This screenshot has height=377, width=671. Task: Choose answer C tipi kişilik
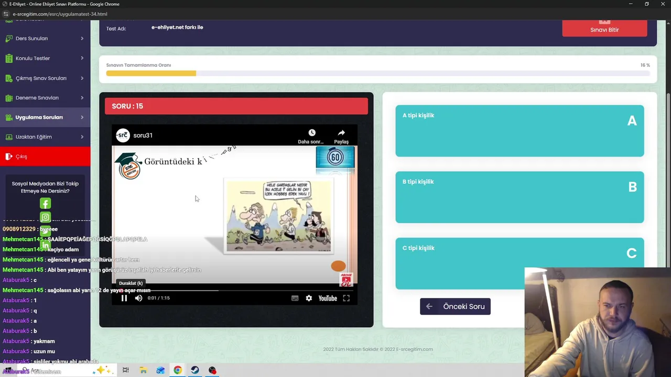[520, 263]
